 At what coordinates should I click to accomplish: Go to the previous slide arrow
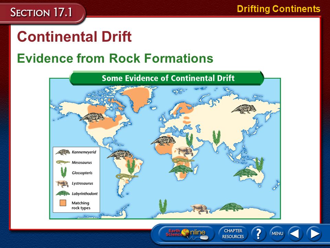(295, 234)
